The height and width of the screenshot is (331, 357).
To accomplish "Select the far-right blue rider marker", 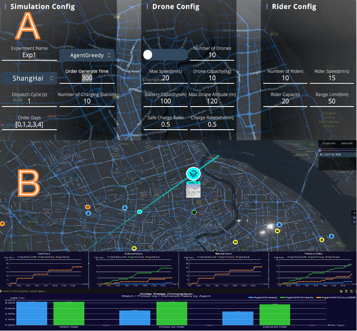I will pos(332,236).
